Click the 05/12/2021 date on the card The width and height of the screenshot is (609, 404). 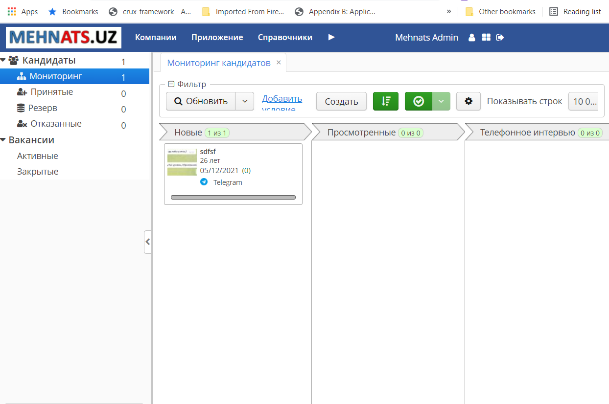click(219, 170)
